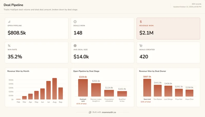Viewport: 205px width, 117px height.
Task: Click the Priya Nair revenue bar
Action: click(x=179, y=93)
